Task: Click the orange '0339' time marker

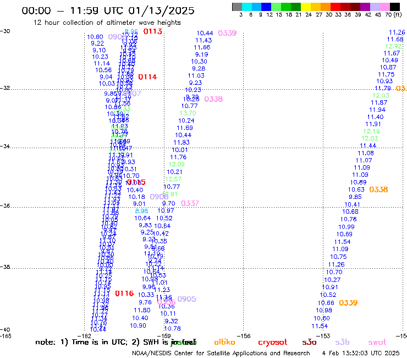Action: tap(348, 303)
